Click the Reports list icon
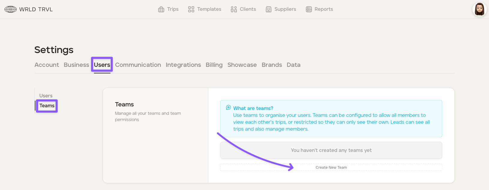This screenshot has width=489, height=190. pyautogui.click(x=309, y=9)
